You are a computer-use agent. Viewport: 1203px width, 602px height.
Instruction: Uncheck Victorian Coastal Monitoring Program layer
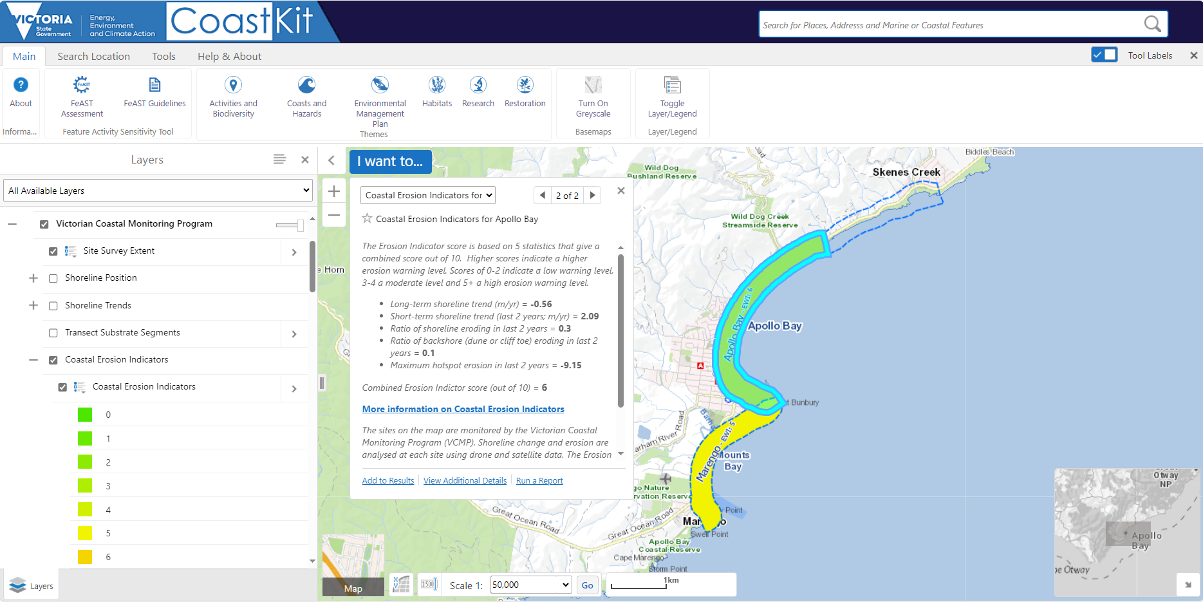click(44, 224)
